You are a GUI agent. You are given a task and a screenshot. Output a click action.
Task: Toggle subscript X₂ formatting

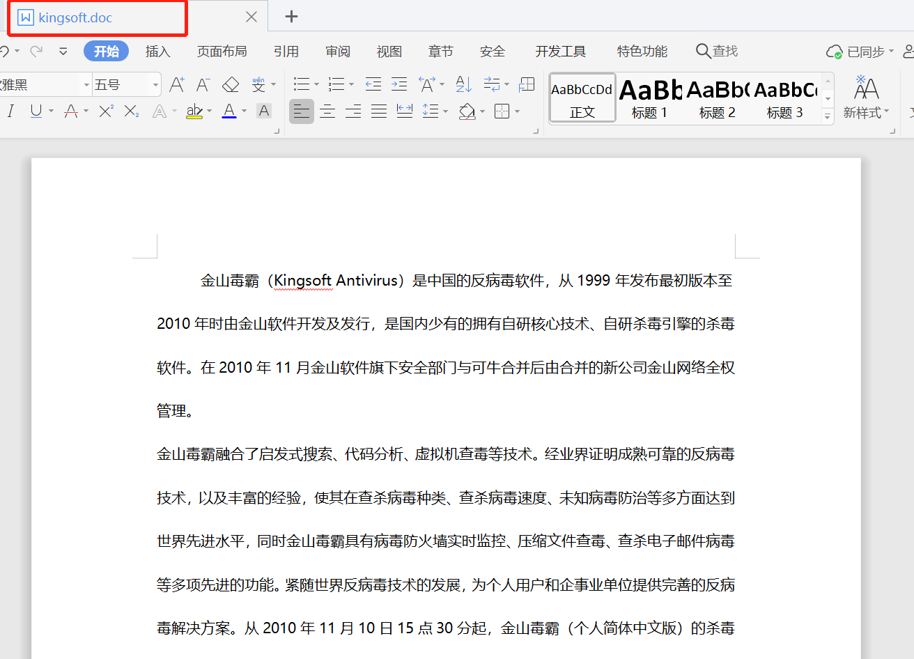132,111
